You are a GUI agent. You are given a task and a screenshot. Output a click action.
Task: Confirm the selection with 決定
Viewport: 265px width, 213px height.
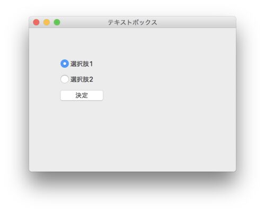tap(82, 95)
